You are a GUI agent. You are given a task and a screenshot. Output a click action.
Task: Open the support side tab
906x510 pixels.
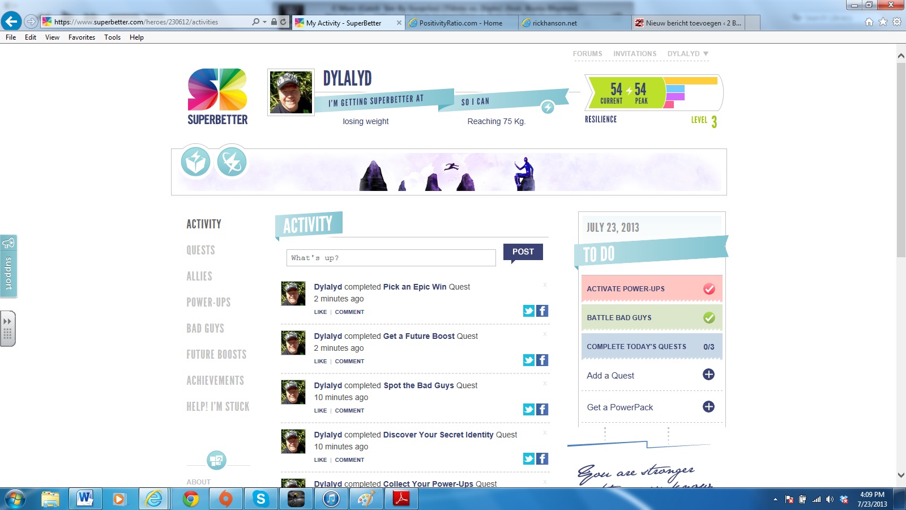pyautogui.click(x=8, y=266)
